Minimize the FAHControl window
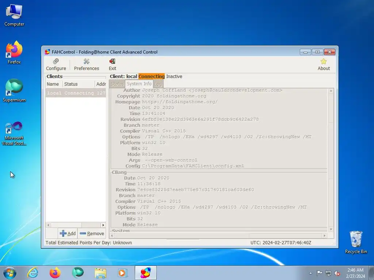The height and width of the screenshot is (280, 374). click(305, 52)
